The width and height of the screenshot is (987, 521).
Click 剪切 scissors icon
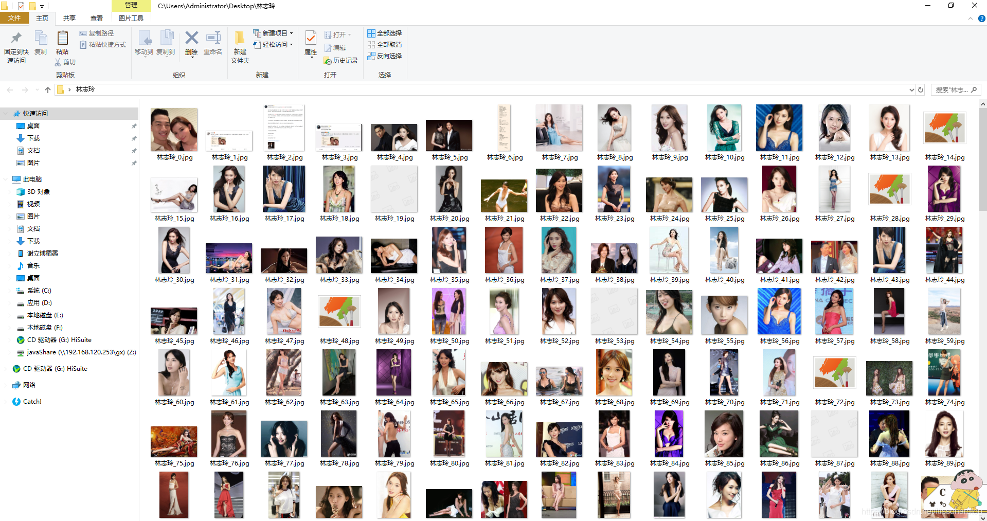(58, 62)
